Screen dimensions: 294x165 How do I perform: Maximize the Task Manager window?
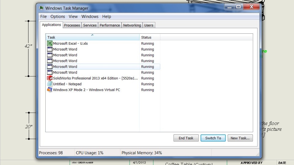(x=238, y=7)
